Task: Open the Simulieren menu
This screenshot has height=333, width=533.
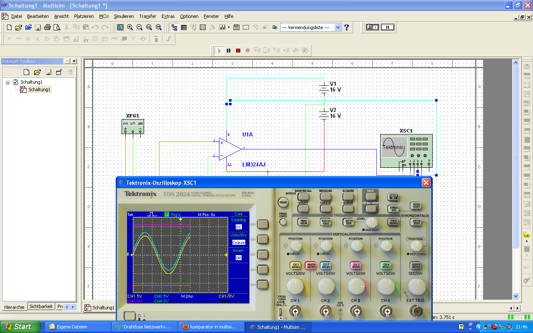Action: 124,16
